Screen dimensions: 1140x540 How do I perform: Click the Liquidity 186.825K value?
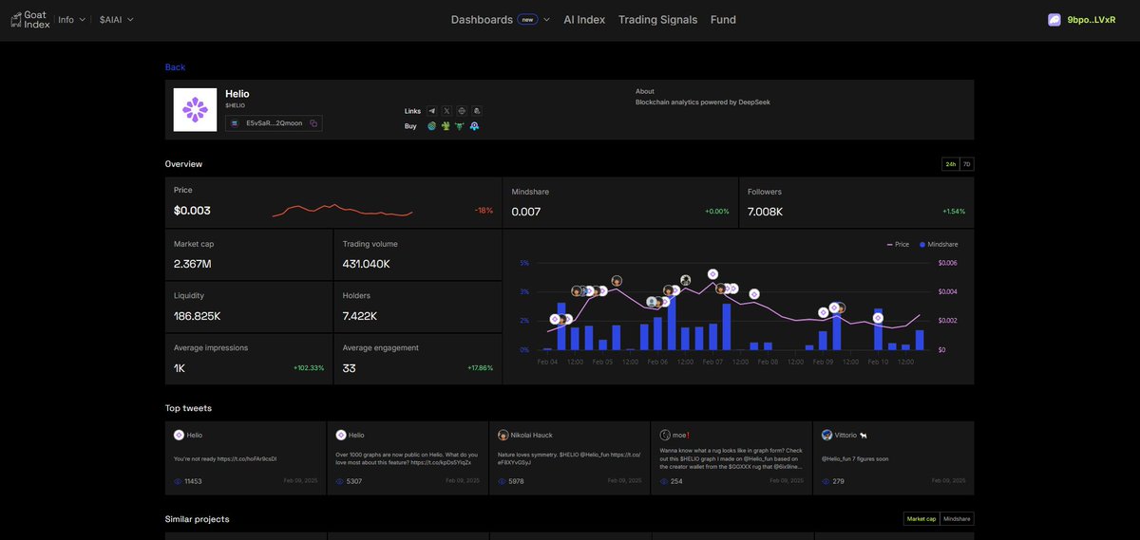(198, 316)
